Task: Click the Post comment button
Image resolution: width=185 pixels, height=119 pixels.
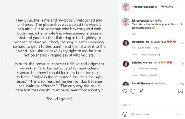Action: (x=179, y=114)
